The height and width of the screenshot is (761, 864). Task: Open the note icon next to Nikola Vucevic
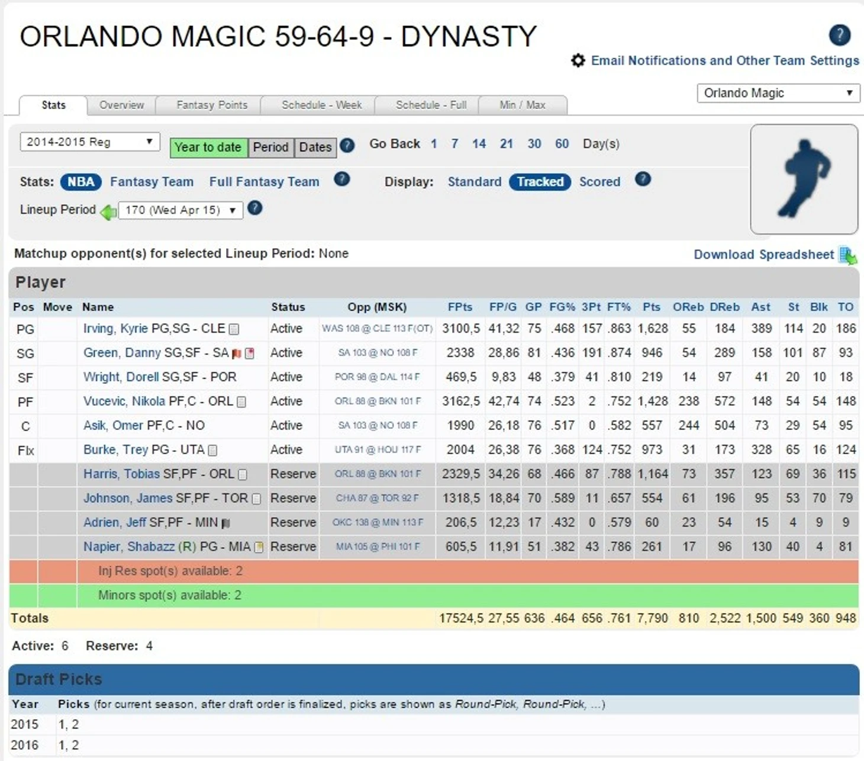point(241,402)
